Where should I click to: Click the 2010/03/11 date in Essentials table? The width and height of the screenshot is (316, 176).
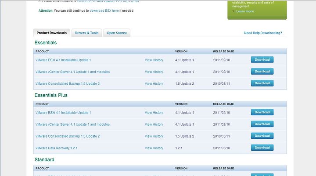click(222, 83)
